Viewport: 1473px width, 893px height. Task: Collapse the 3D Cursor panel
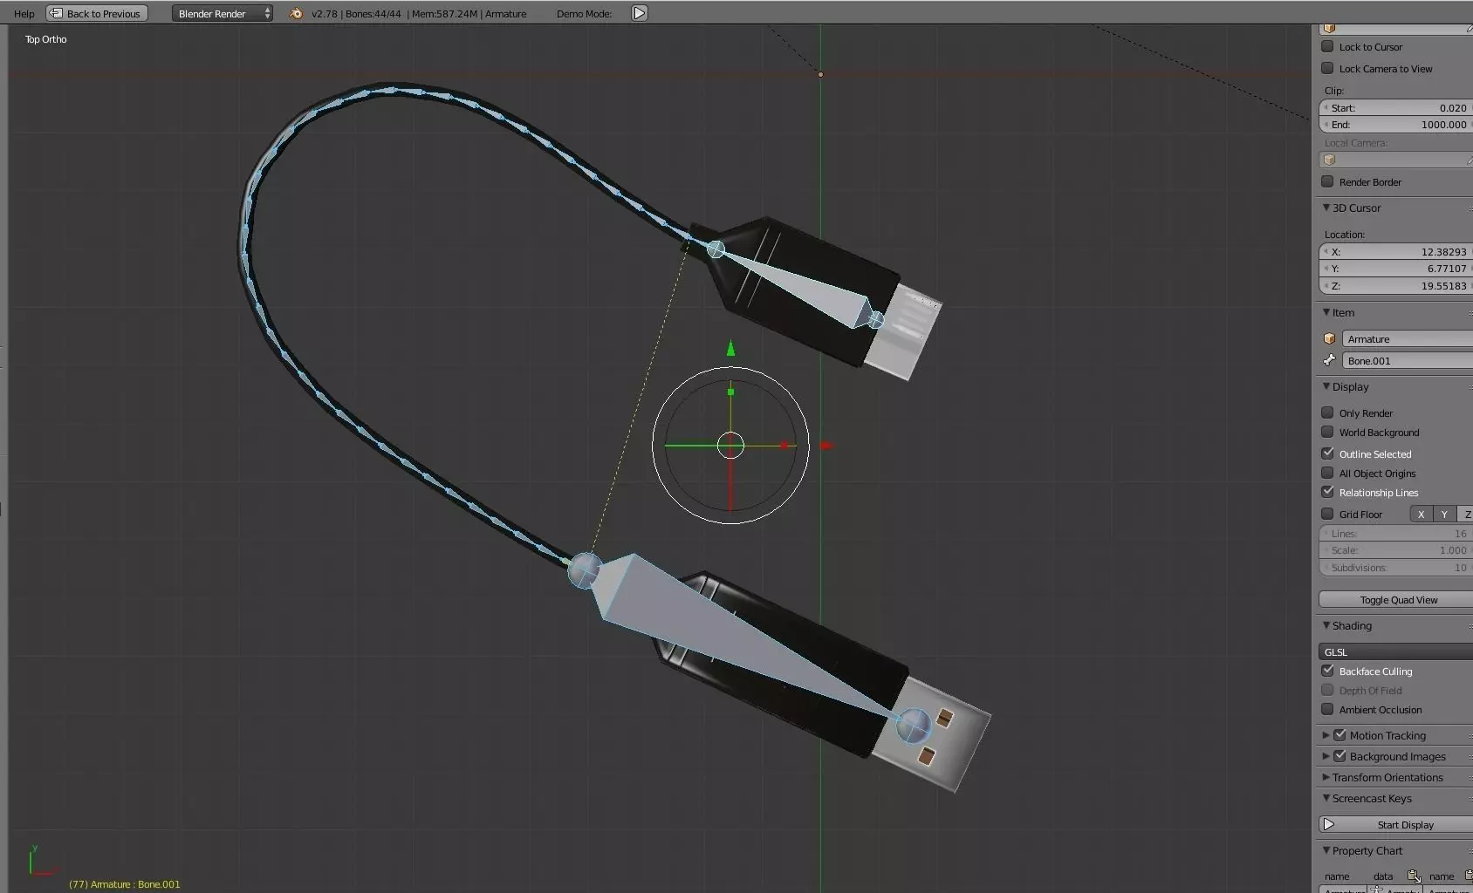[x=1326, y=208]
